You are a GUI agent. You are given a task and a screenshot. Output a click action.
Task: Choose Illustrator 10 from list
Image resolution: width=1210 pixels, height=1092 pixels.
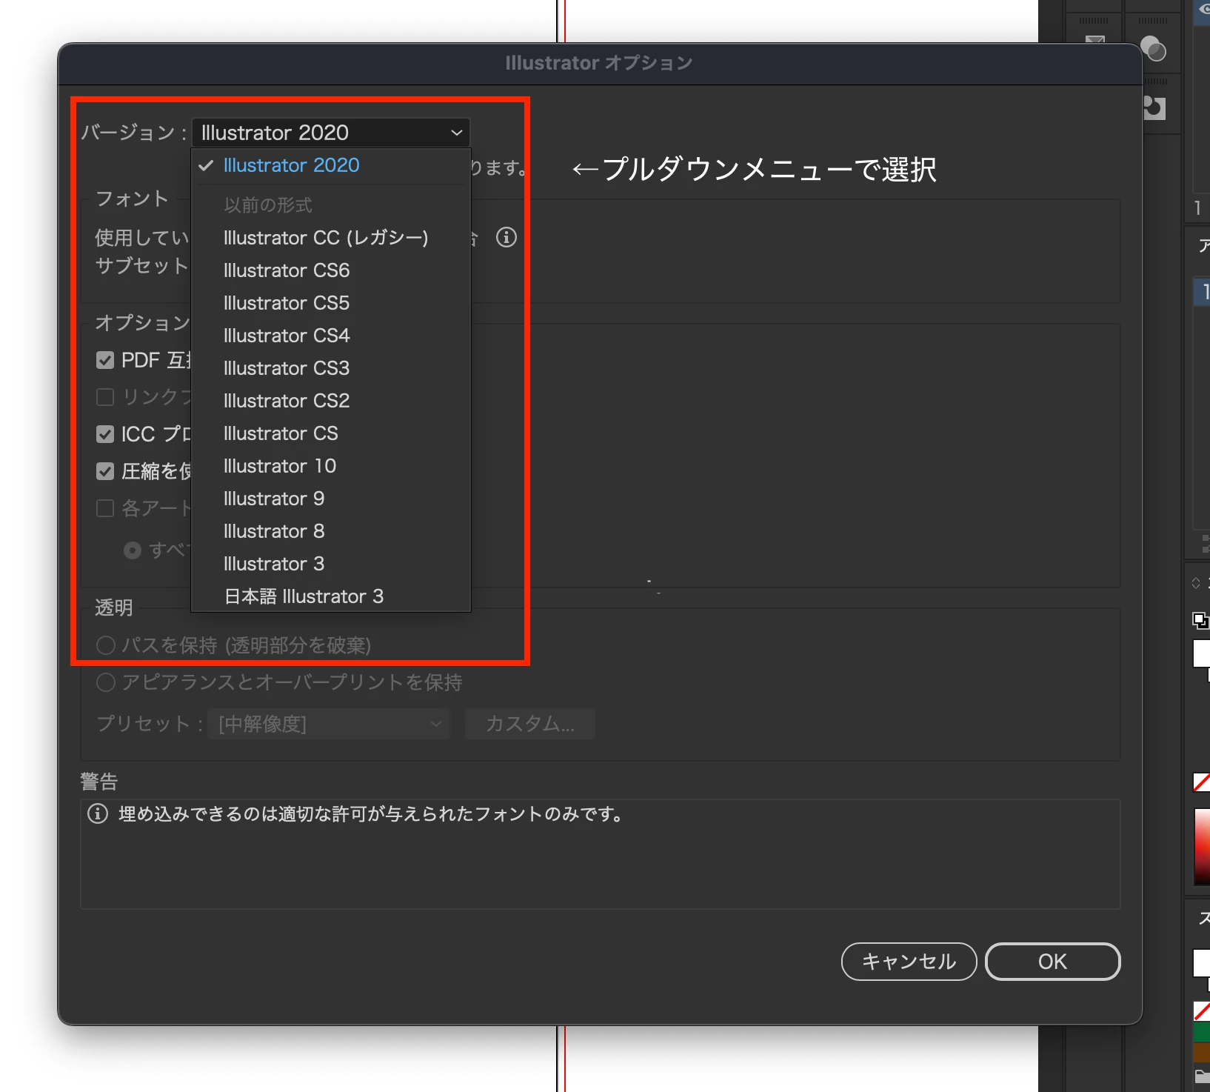[330, 466]
